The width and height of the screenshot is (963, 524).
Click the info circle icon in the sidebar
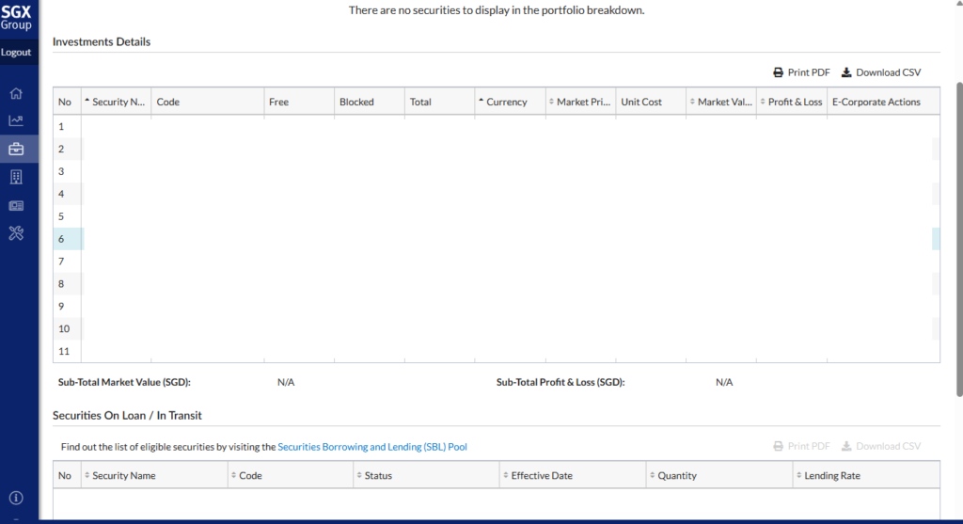[16, 498]
